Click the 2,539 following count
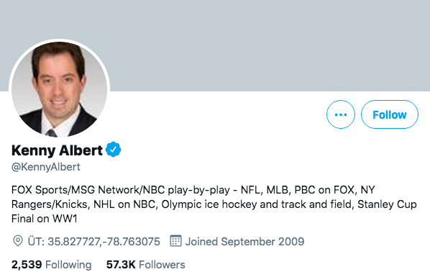Image resolution: width=430 pixels, height=277 pixels. click(x=27, y=265)
